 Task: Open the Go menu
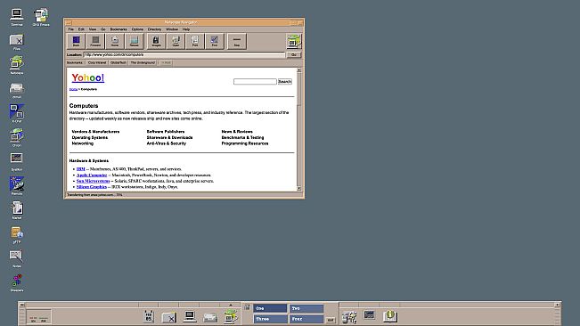(102, 29)
